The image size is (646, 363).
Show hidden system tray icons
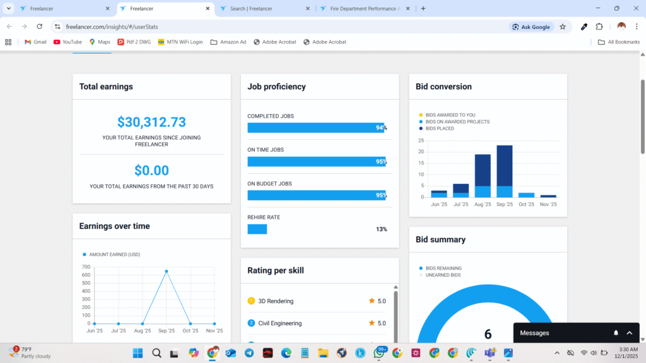[556, 353]
